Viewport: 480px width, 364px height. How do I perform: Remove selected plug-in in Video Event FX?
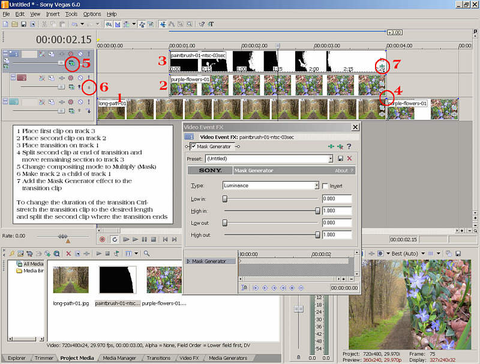[x=340, y=146]
